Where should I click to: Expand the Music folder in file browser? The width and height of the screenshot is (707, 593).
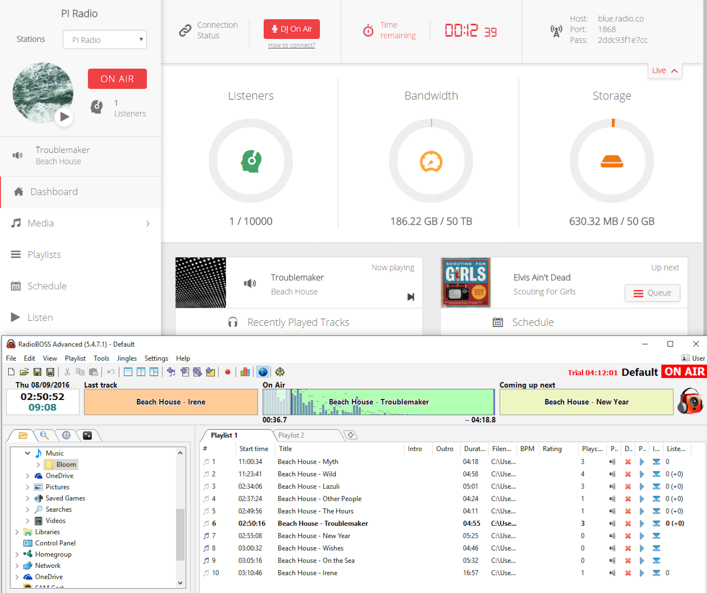pyautogui.click(x=27, y=453)
